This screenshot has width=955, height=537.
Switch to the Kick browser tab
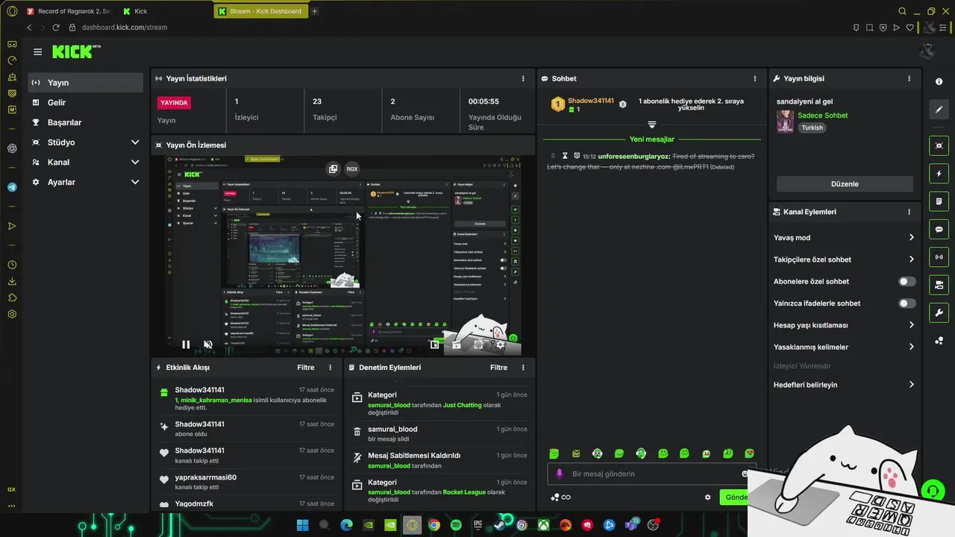[164, 11]
